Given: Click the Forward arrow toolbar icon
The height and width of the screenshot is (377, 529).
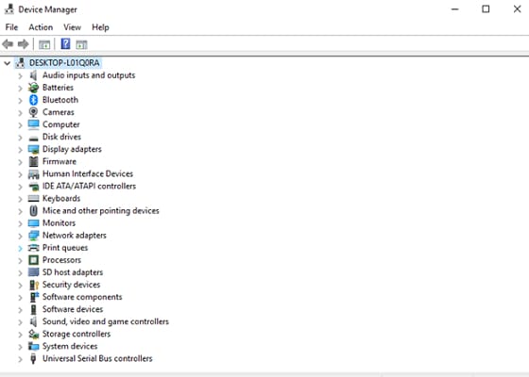Looking at the screenshot, I should tap(23, 44).
